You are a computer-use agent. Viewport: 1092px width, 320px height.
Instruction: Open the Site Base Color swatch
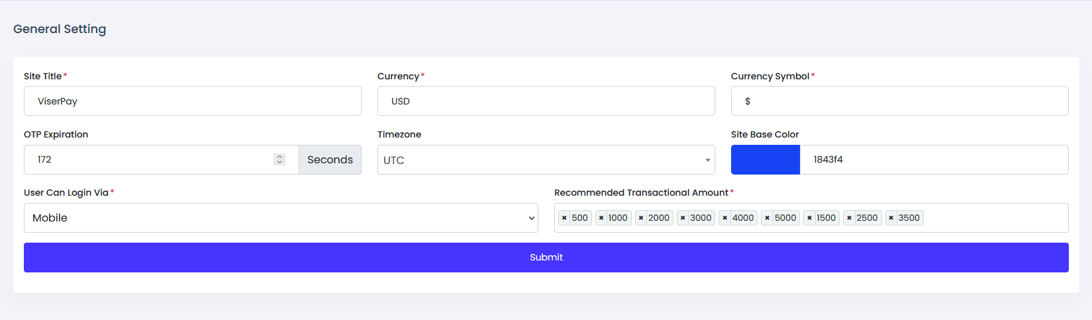pos(766,160)
